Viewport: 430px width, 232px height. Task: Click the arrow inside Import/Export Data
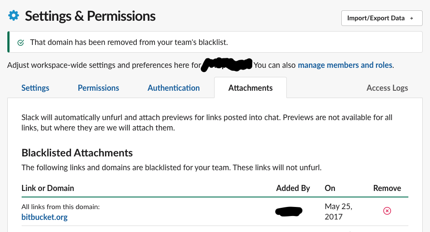click(411, 18)
